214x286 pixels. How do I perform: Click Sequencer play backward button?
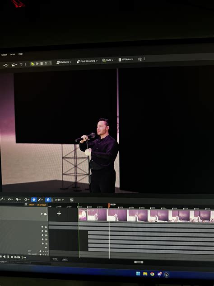(x=4, y=257)
